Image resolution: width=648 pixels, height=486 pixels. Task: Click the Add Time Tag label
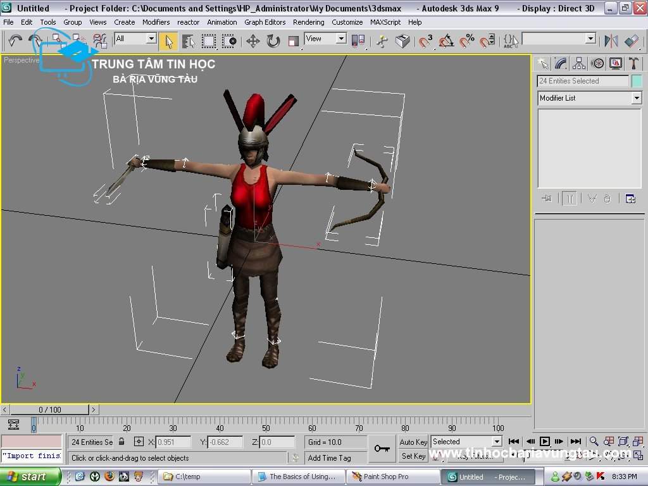(x=329, y=458)
